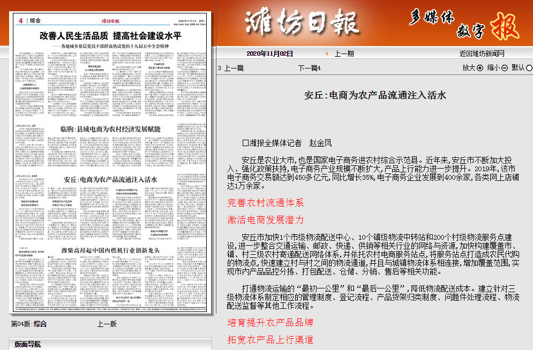
Task: Click the 默认 default text size link
Action: pos(518,67)
